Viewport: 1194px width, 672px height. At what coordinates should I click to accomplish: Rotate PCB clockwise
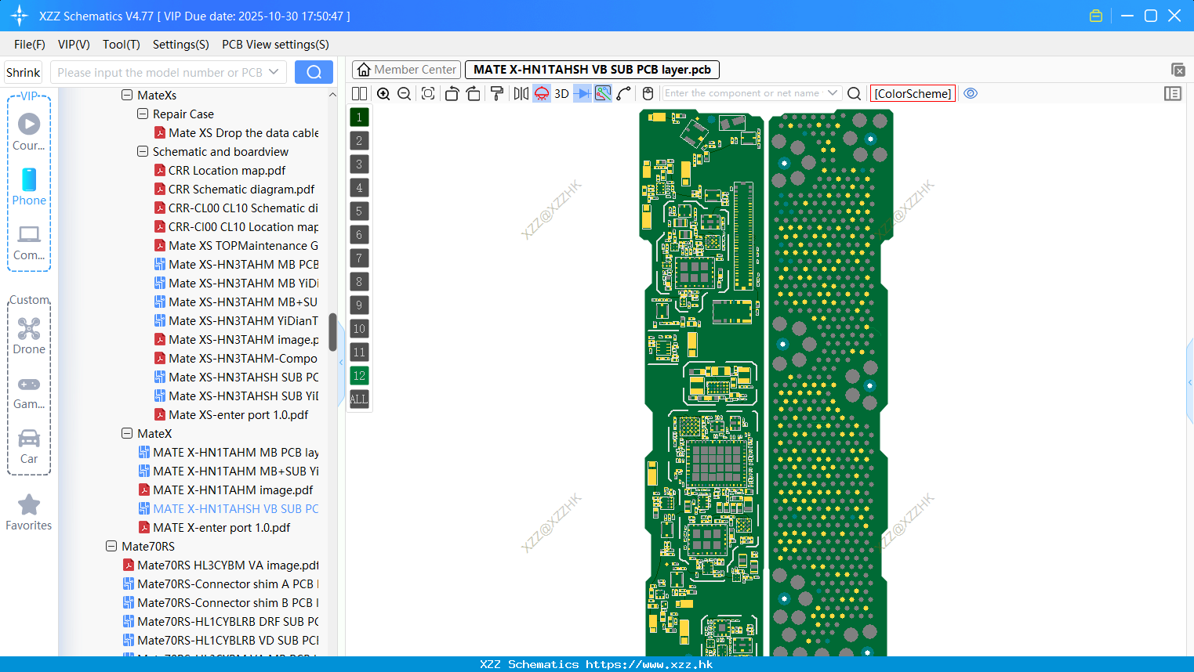(x=474, y=94)
